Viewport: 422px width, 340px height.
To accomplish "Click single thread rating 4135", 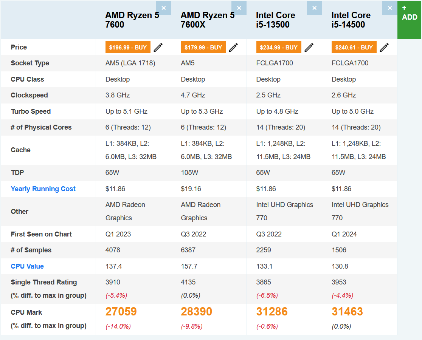I will point(188,282).
